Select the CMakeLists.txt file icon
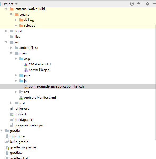Image resolution: width=156 pixels, height=159 pixels. [x=26, y=64]
